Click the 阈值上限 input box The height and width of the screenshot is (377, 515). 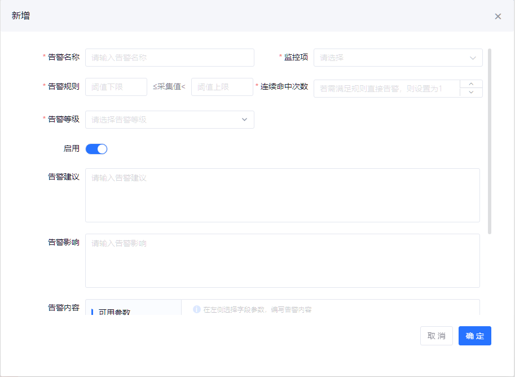coord(222,87)
